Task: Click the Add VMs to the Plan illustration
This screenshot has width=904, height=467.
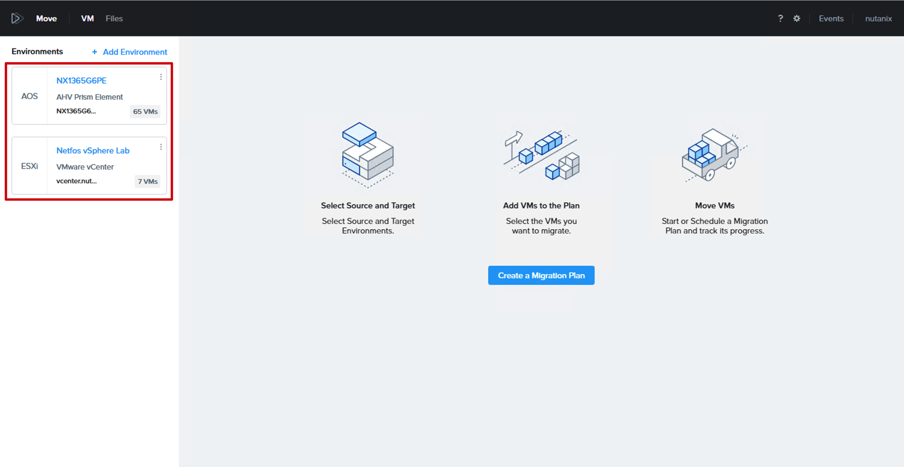Action: click(x=541, y=155)
